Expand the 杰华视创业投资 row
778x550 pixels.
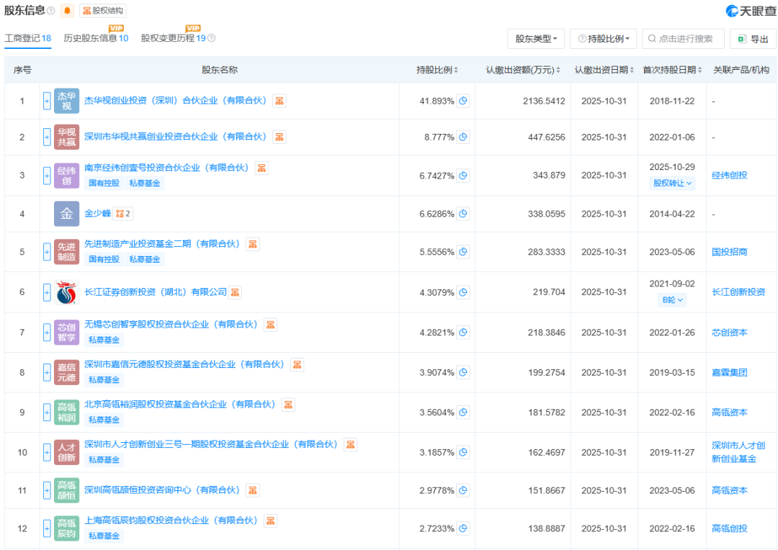pos(47,102)
